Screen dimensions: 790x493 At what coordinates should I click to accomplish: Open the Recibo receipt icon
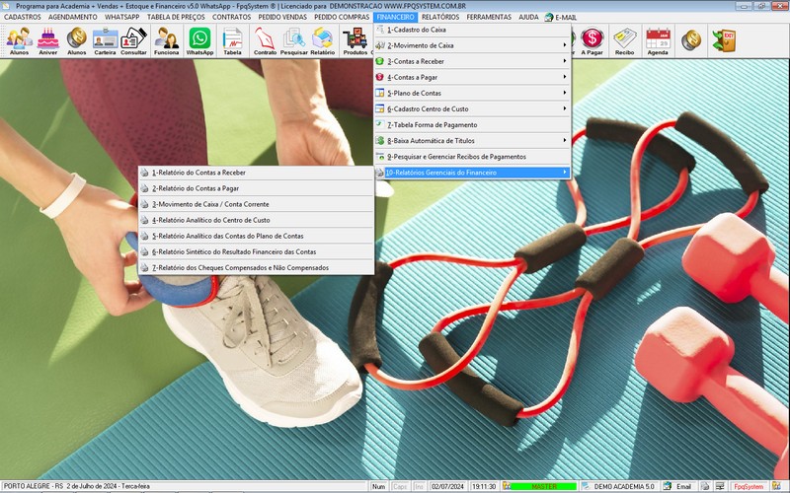pos(625,40)
